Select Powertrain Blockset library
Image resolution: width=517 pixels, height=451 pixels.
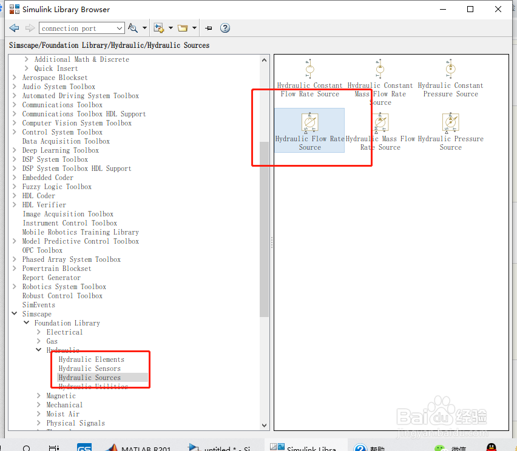point(56,269)
